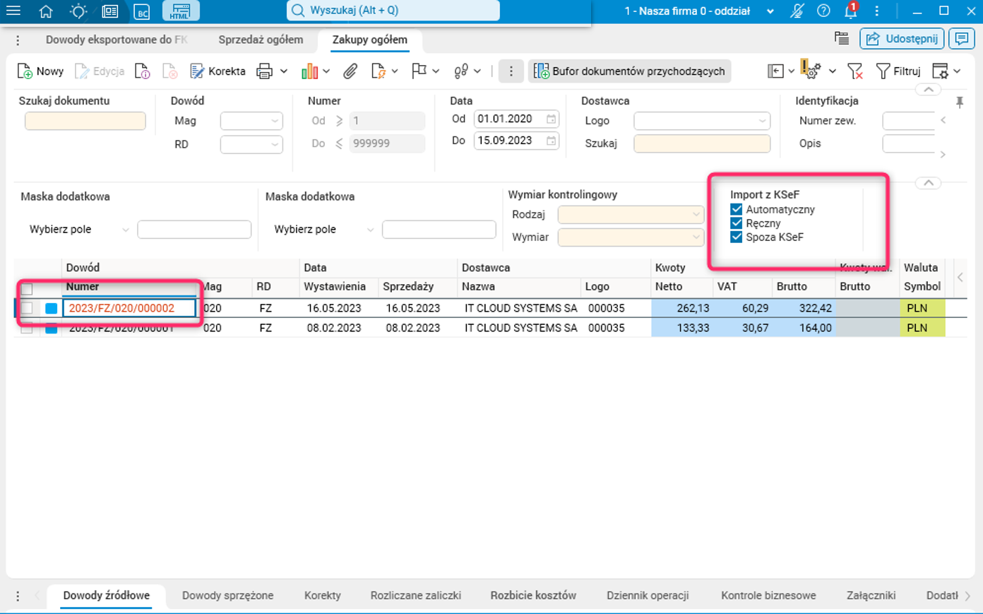Click the Nowy button
Viewport: 983px width, 614px height.
[x=40, y=71]
